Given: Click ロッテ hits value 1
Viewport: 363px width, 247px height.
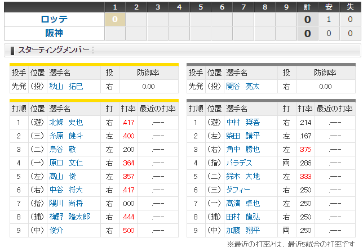Looking at the screenshot, I should point(329,19).
